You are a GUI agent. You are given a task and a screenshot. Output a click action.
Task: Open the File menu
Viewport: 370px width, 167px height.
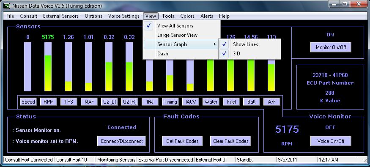pos(10,16)
